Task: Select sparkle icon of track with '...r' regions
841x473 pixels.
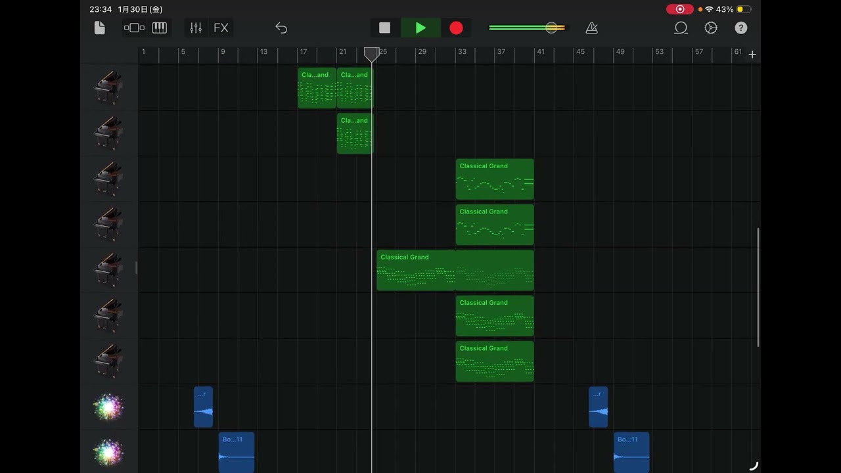Action: tap(109, 407)
